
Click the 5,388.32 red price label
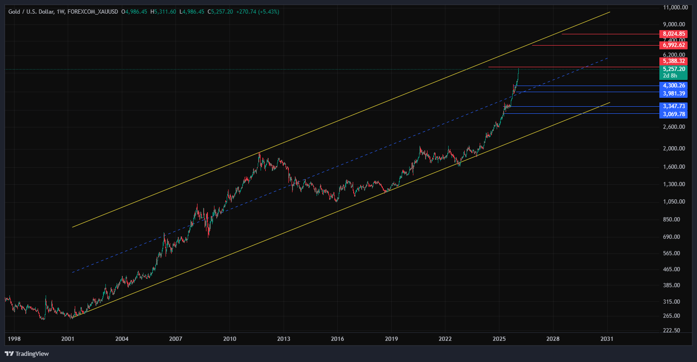[674, 61]
